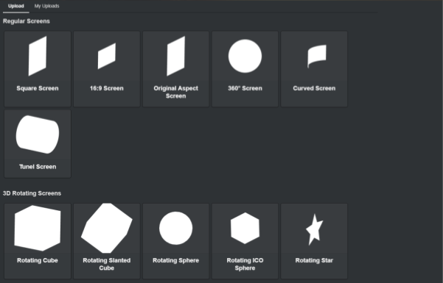443x283 pixels.
Task: Select the 16:9 Screen shape icon
Action: [x=107, y=56]
